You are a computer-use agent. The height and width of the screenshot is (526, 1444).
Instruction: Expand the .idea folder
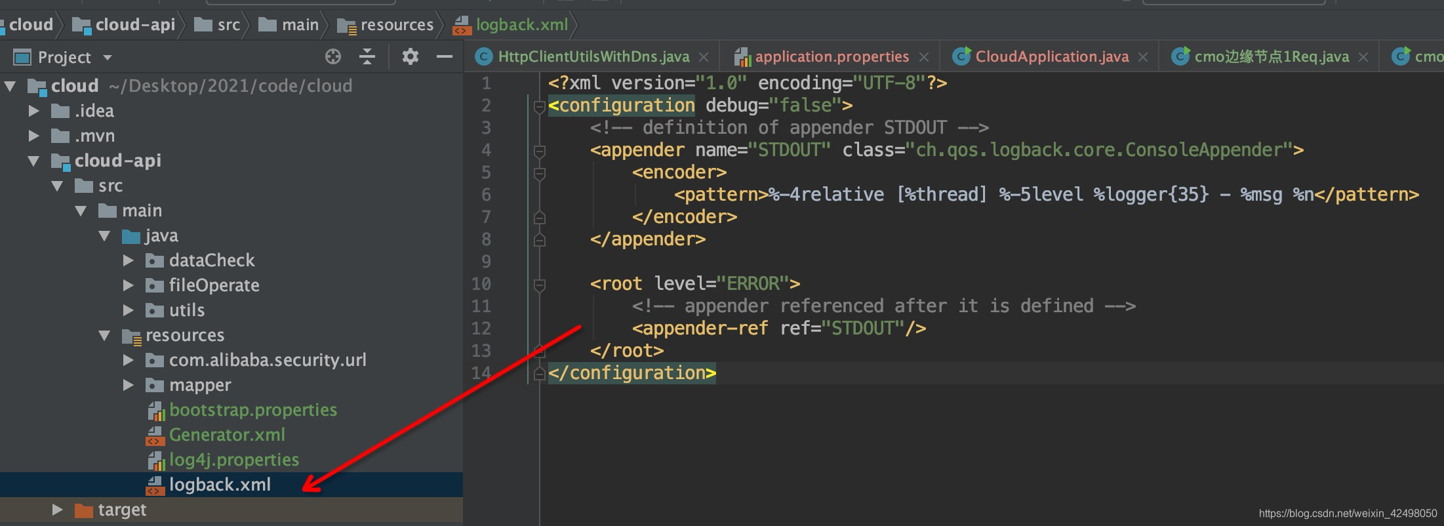[x=33, y=111]
